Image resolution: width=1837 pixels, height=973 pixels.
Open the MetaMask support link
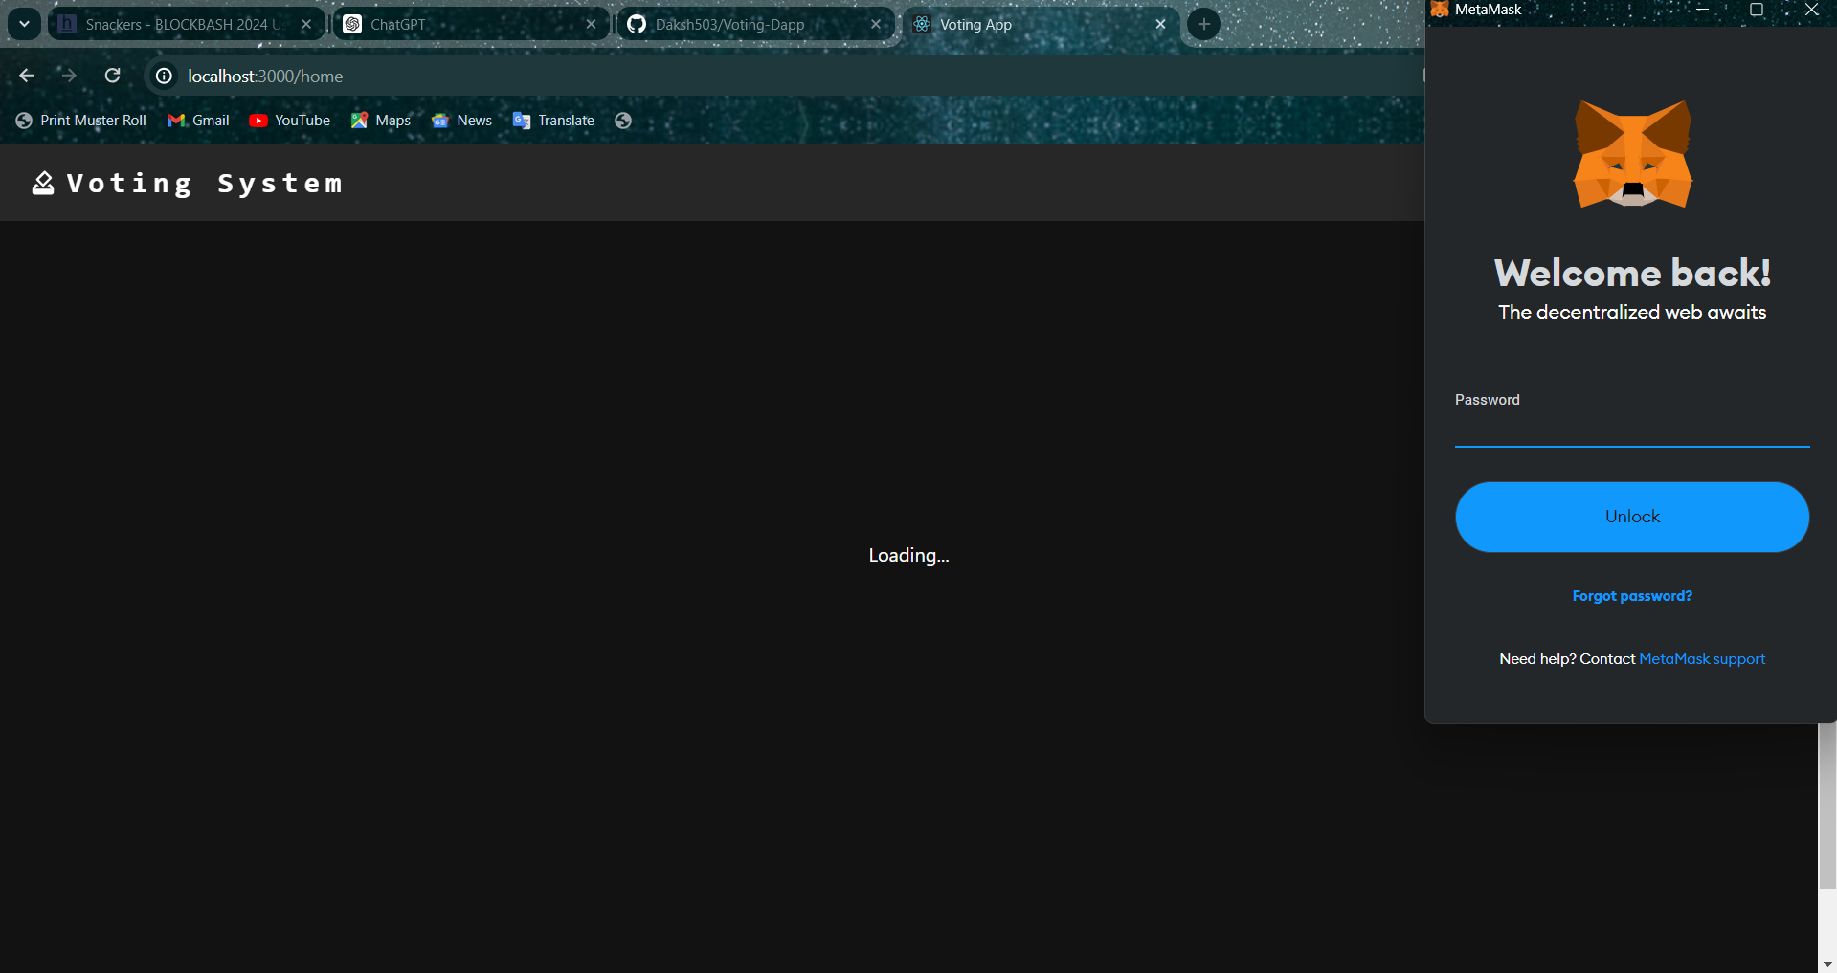click(1702, 659)
